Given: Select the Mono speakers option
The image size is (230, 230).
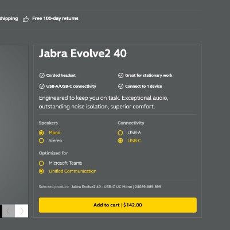Looking at the screenshot, I should coord(41,132).
